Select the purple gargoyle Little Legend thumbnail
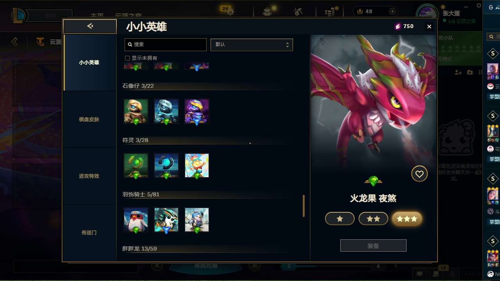Viewport: 500px width, 281px height. [197, 111]
